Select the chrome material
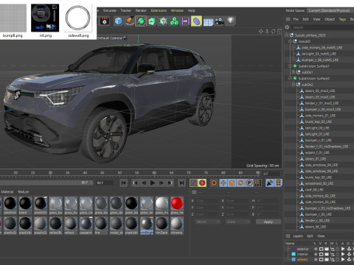Screen dimensions: 354x265 click(177, 225)
